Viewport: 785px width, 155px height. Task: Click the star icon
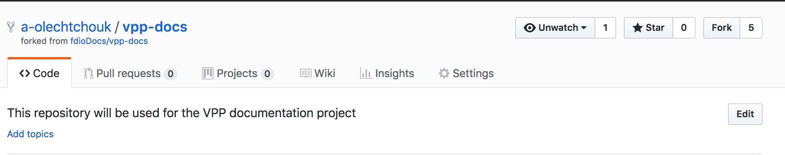[638, 28]
